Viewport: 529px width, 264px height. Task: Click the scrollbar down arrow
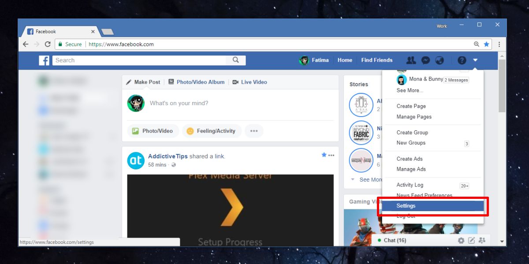[x=502, y=242]
